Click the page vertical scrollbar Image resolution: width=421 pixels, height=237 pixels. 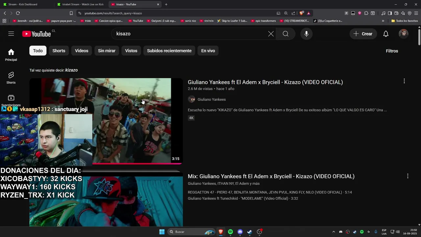(x=419, y=38)
